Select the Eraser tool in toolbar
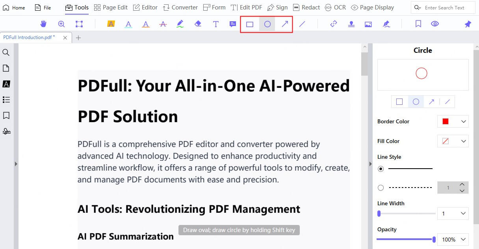This screenshot has height=249, width=479. point(198,24)
